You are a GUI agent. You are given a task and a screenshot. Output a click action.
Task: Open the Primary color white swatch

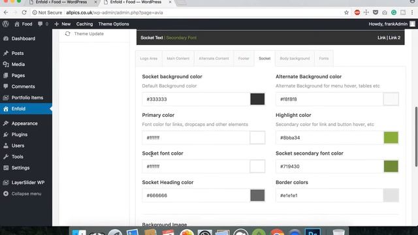(x=257, y=138)
